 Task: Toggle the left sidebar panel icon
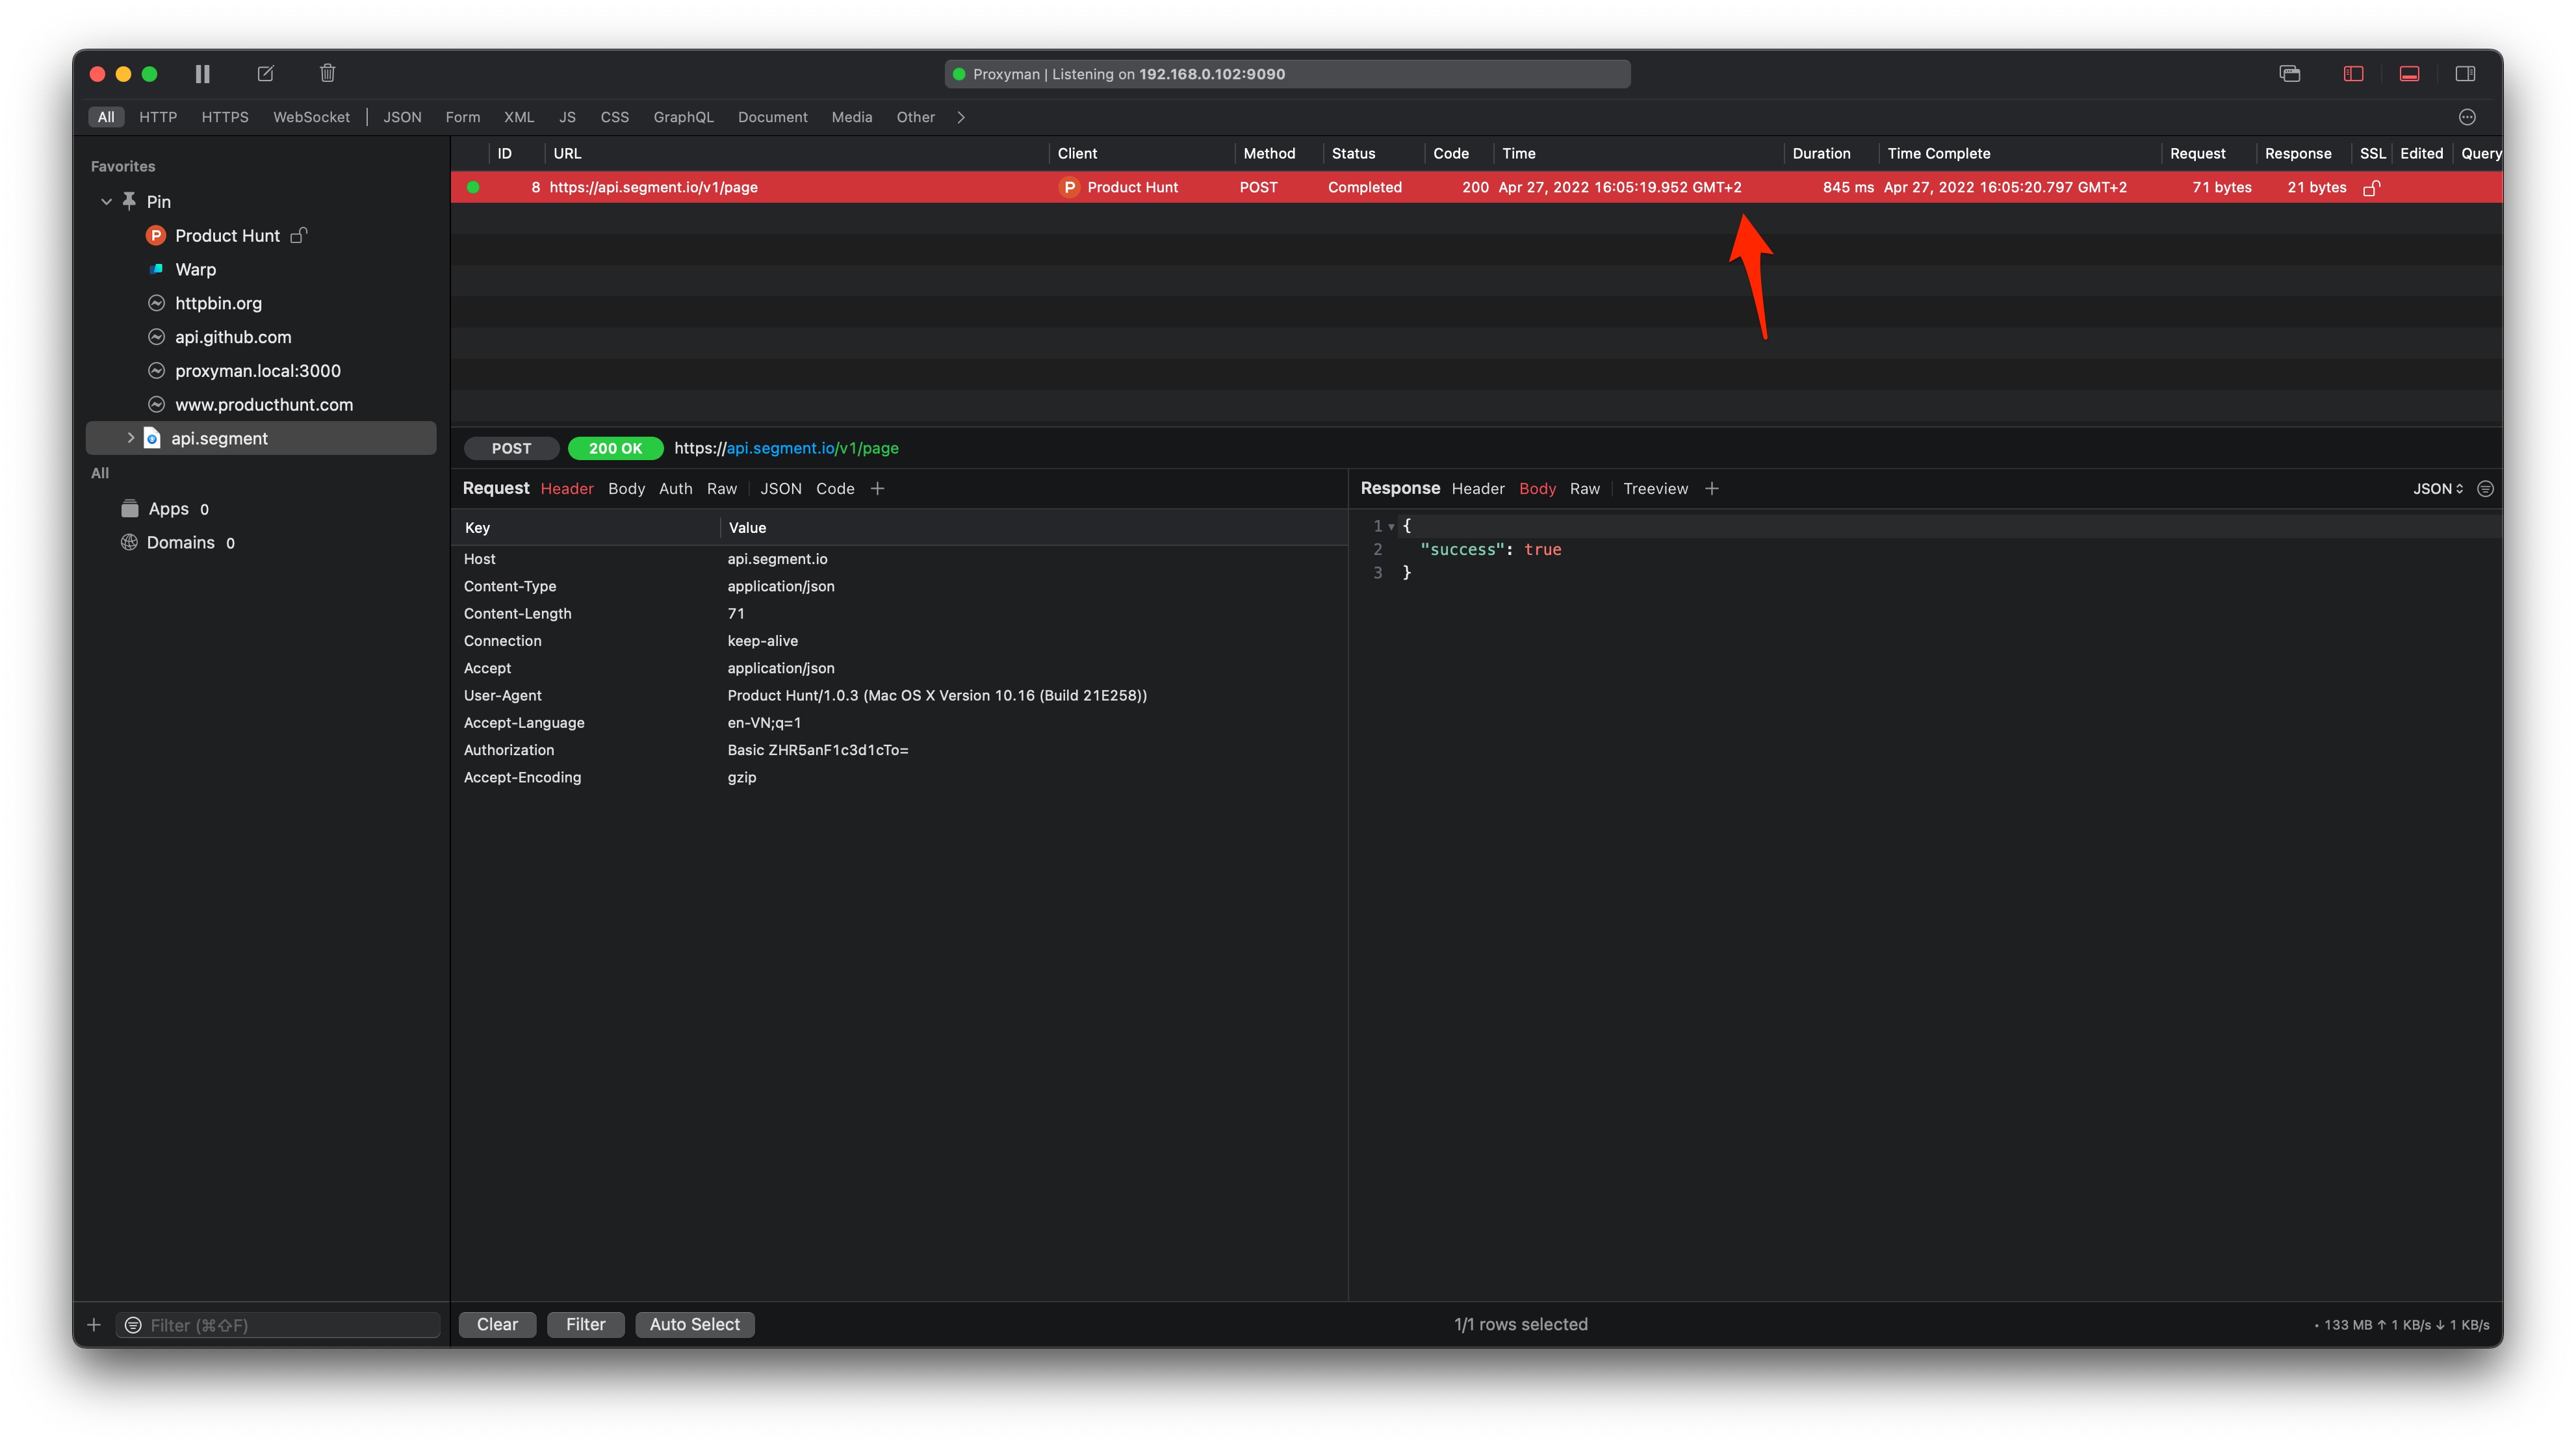tap(2353, 74)
